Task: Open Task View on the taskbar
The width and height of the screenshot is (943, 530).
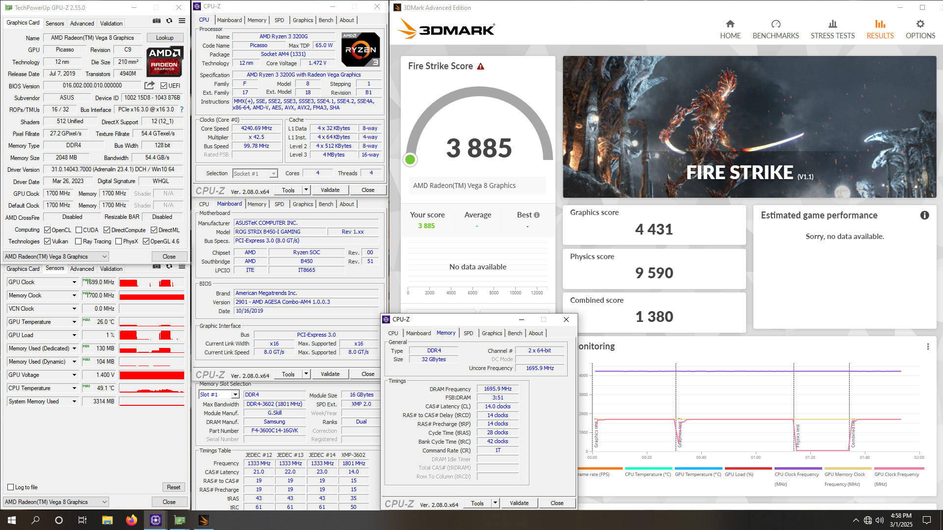Action: (83, 520)
